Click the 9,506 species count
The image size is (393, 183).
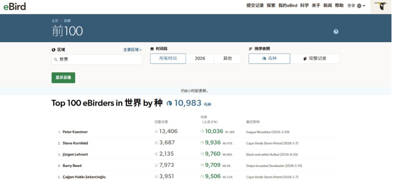pyautogui.click(x=213, y=176)
